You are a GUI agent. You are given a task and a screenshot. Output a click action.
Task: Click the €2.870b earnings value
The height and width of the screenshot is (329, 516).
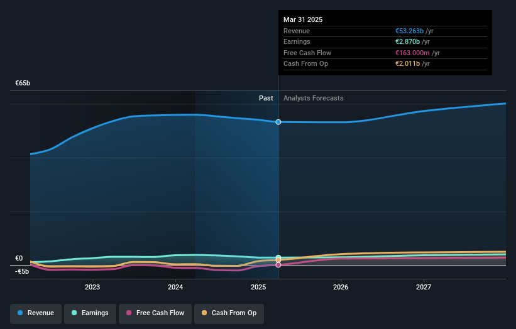[x=407, y=41]
